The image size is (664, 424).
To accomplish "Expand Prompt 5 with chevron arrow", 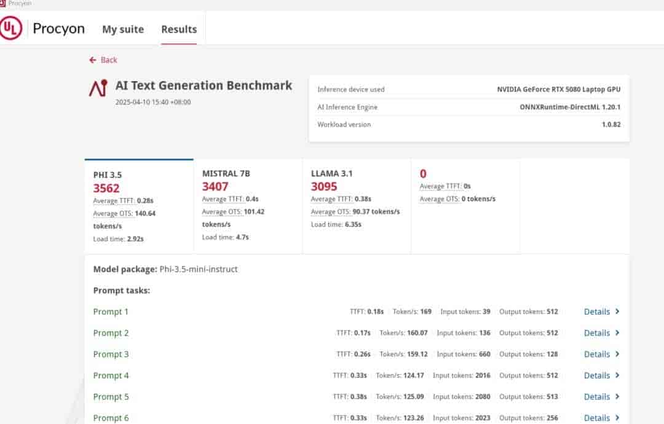I will [617, 396].
